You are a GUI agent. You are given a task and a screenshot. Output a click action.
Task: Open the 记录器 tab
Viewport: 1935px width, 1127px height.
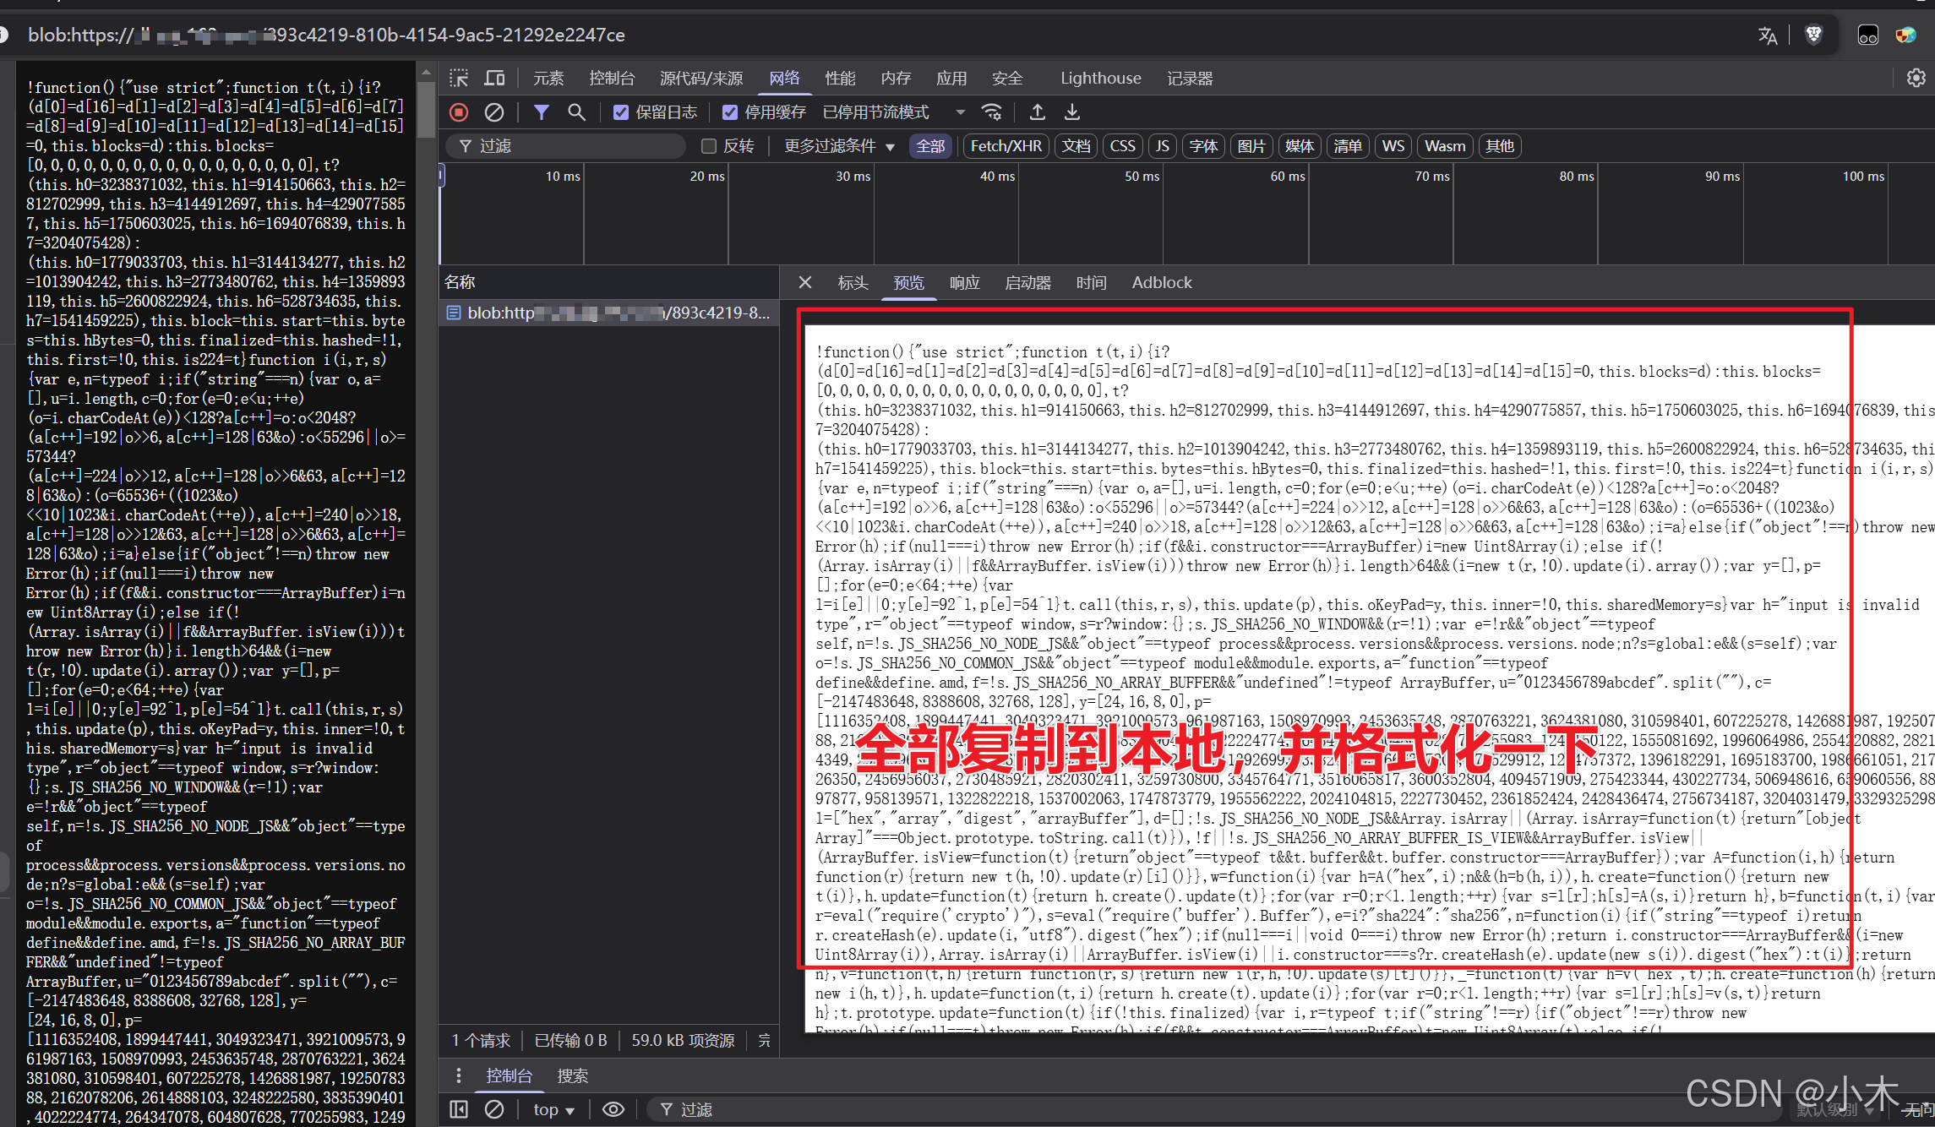pyautogui.click(x=1190, y=79)
